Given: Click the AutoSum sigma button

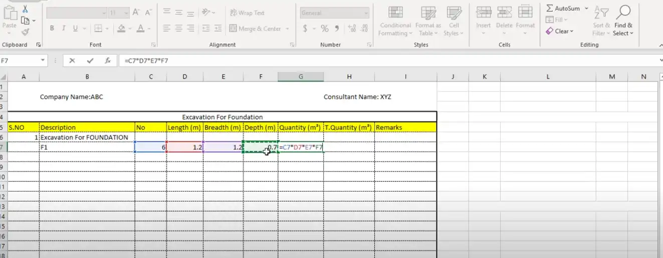Looking at the screenshot, I should point(563,8).
